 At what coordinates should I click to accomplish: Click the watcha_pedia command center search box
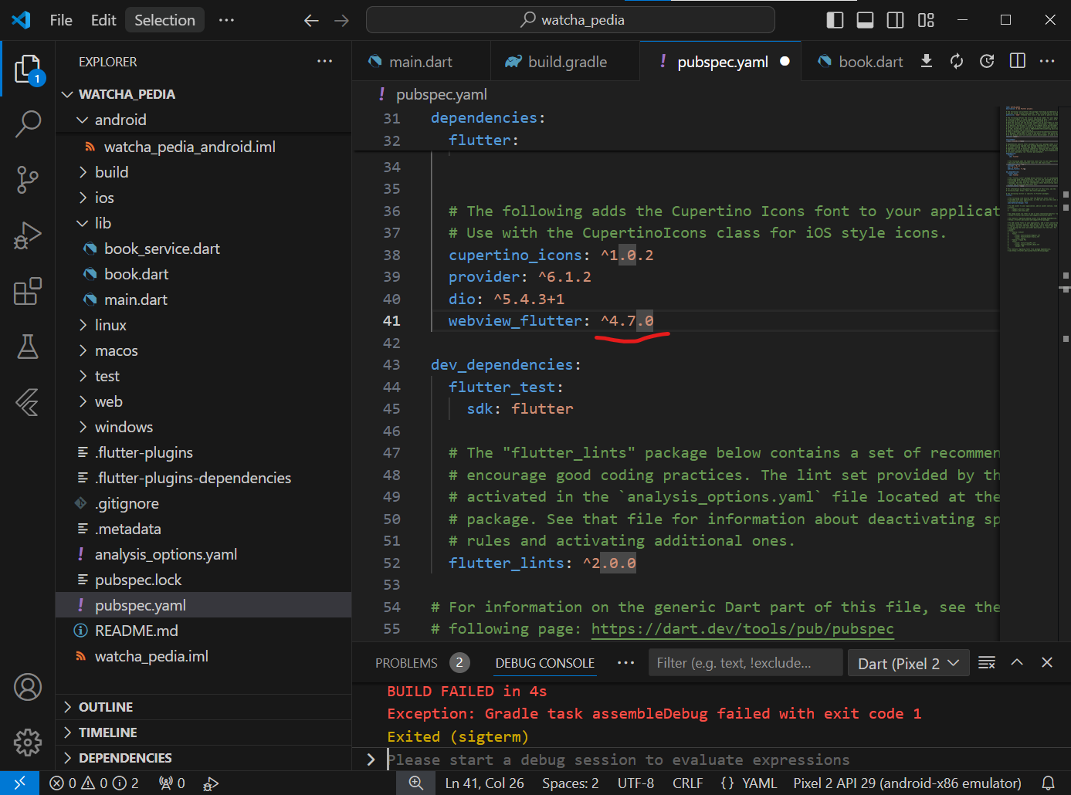[571, 20]
